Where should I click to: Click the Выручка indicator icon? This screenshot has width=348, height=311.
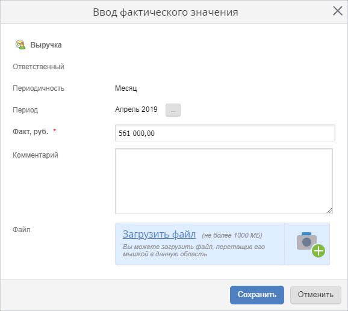point(20,45)
